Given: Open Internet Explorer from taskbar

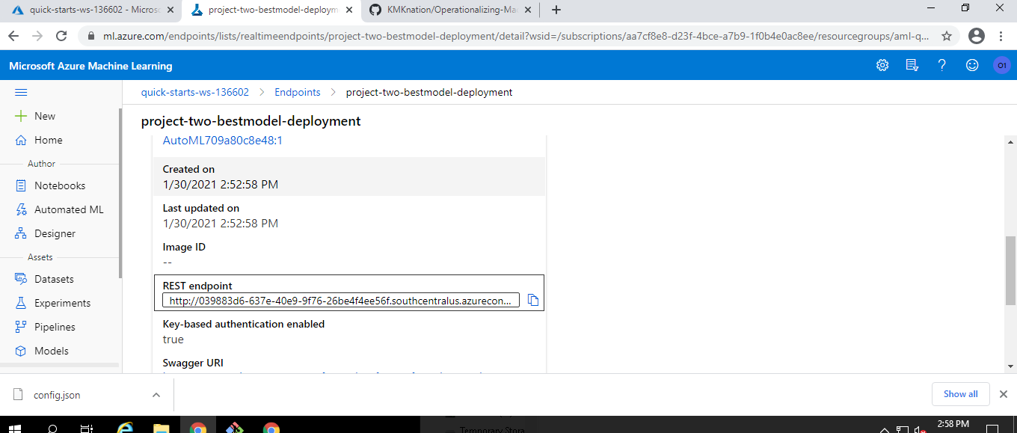Looking at the screenshot, I should pyautogui.click(x=126, y=429).
